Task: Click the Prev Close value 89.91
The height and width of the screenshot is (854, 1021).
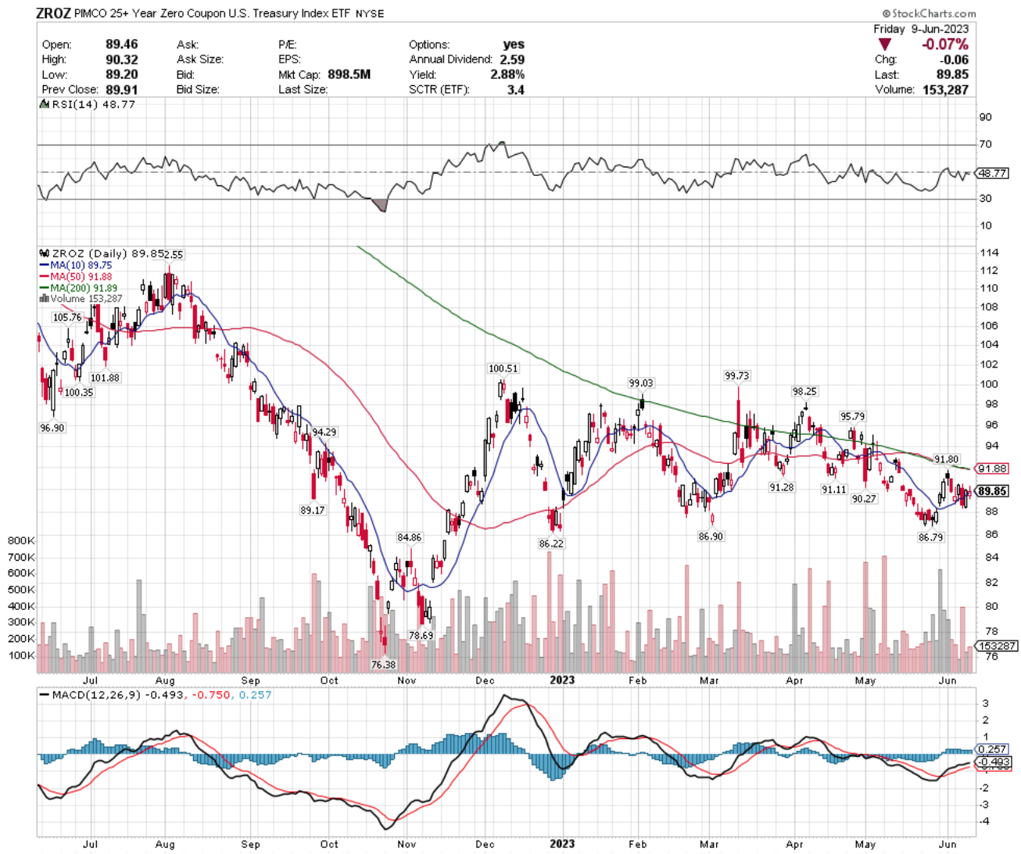Action: [x=122, y=89]
